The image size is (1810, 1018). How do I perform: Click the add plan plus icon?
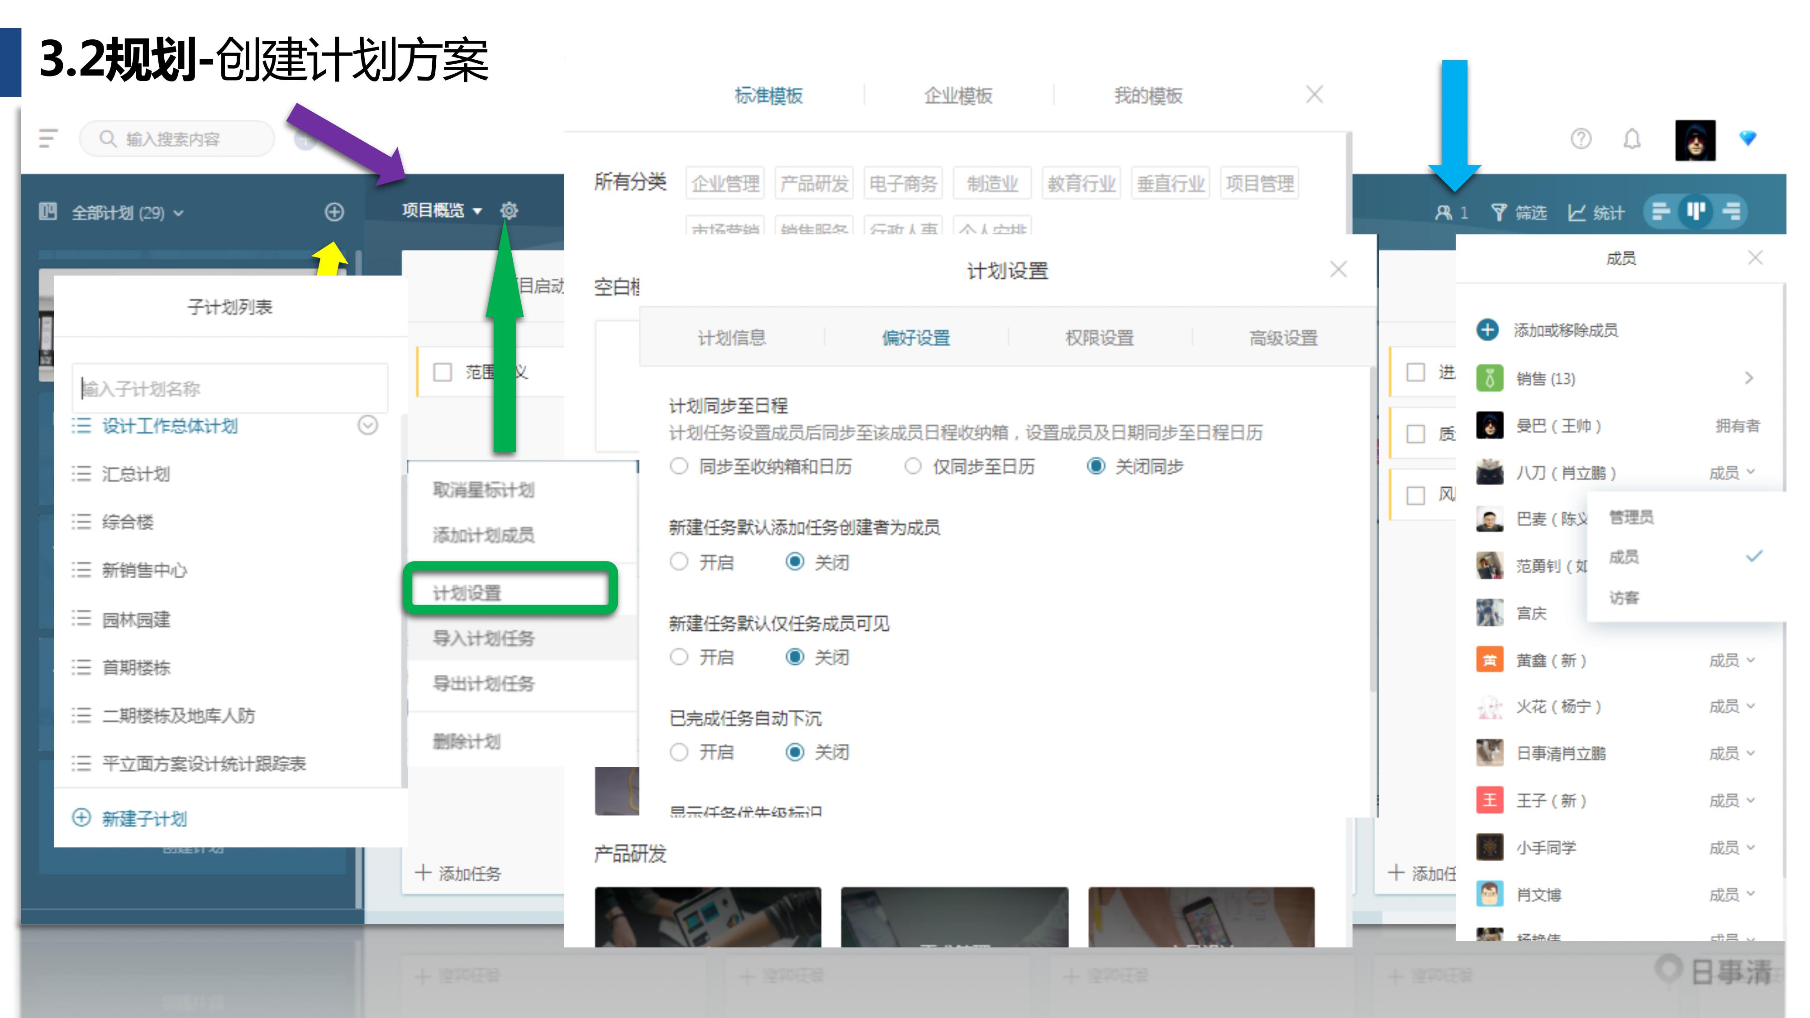pos(334,212)
